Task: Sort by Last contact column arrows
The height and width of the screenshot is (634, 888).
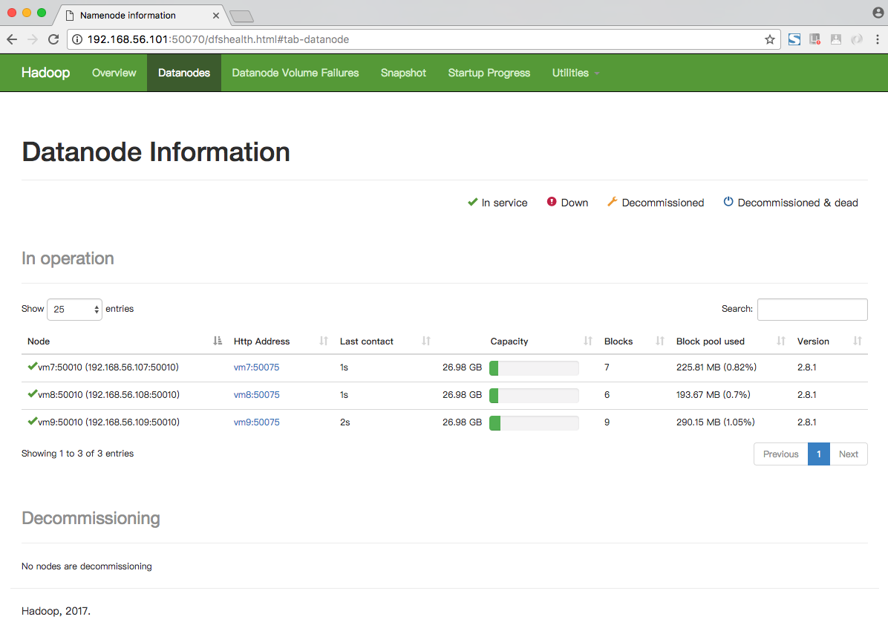Action: 426,341
